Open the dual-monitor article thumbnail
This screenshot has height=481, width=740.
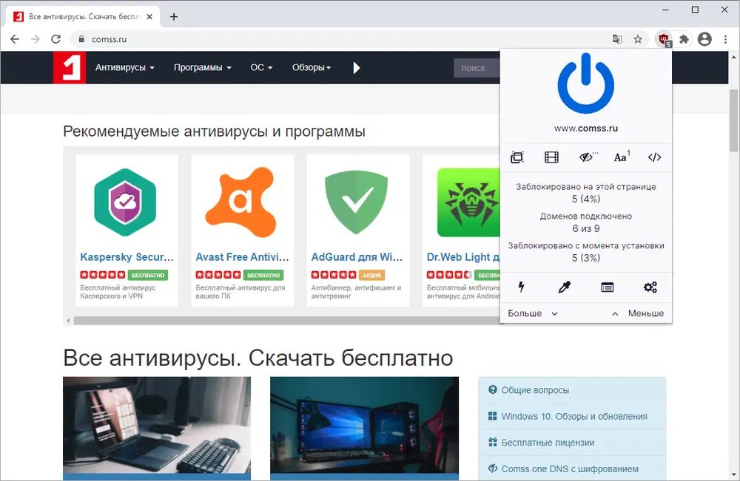[364, 426]
